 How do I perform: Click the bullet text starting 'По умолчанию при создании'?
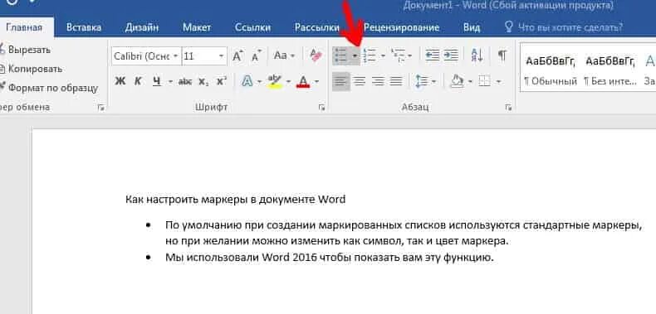pyautogui.click(x=404, y=234)
